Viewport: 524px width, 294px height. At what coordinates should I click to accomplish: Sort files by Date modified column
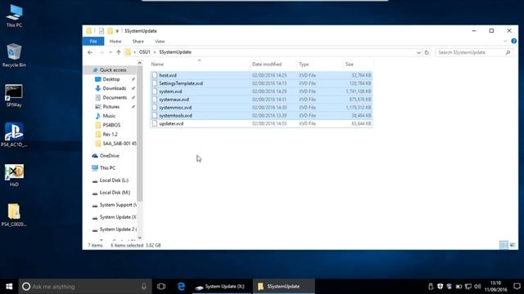click(x=273, y=64)
